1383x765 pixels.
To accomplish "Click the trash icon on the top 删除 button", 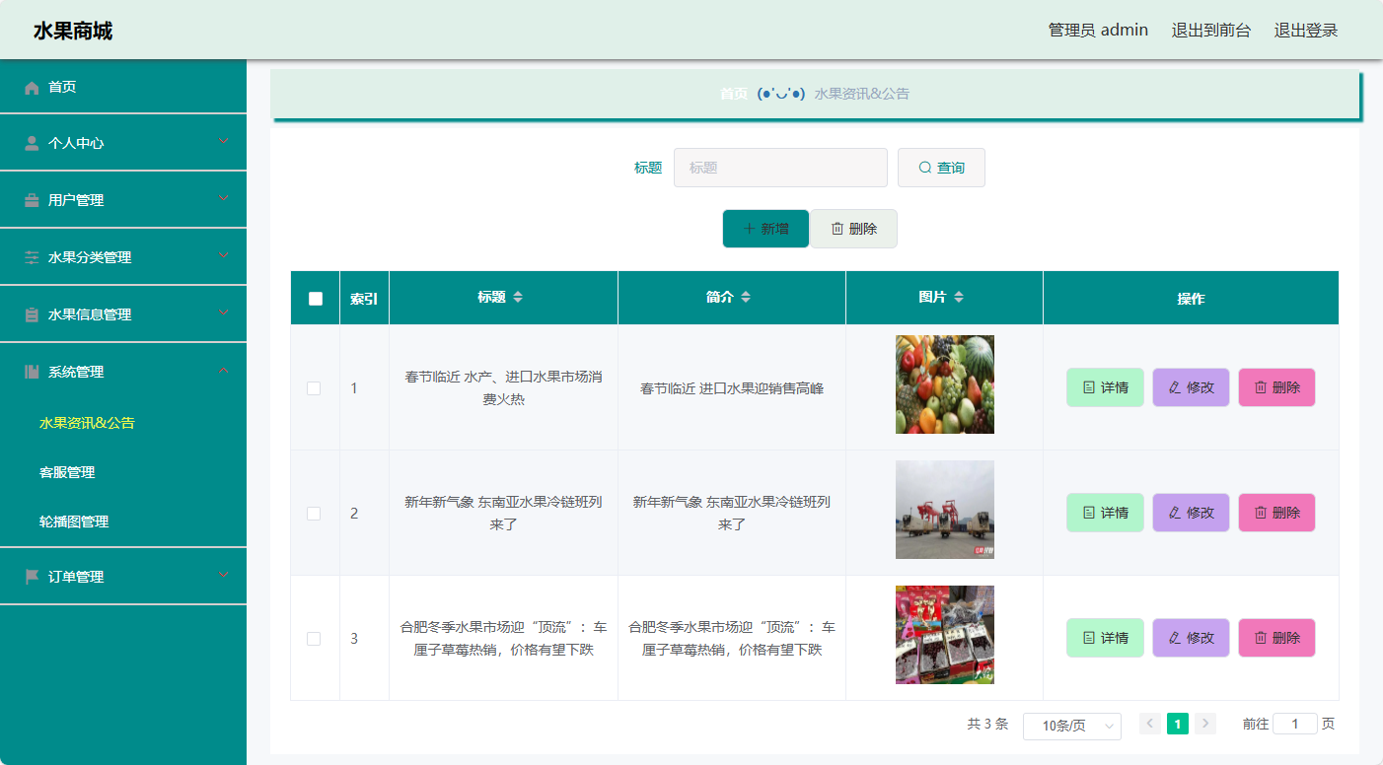I will pyautogui.click(x=836, y=228).
